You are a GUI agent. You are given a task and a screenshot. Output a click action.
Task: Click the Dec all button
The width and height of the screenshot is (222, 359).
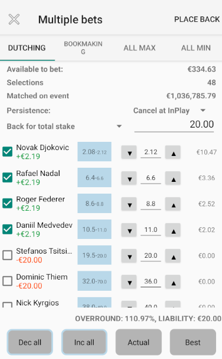30,343
